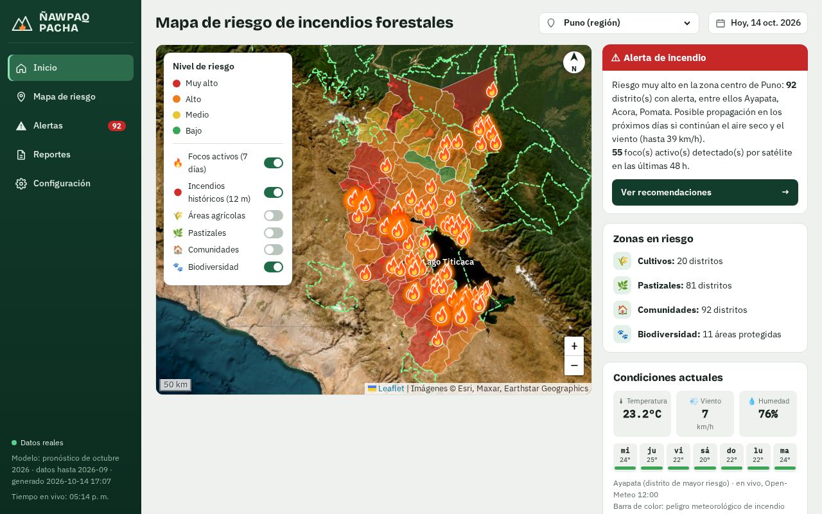Zoom out the map with minus button
The height and width of the screenshot is (514, 822).
point(574,366)
